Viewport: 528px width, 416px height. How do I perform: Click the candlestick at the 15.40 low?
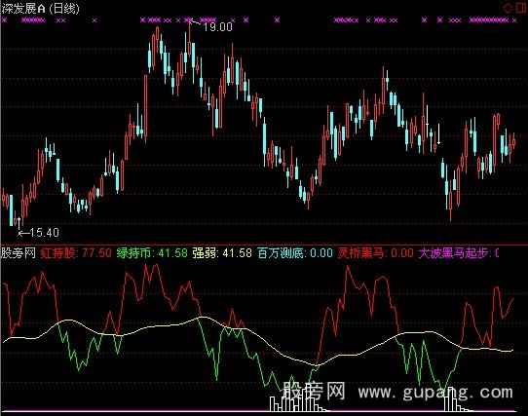click(19, 222)
